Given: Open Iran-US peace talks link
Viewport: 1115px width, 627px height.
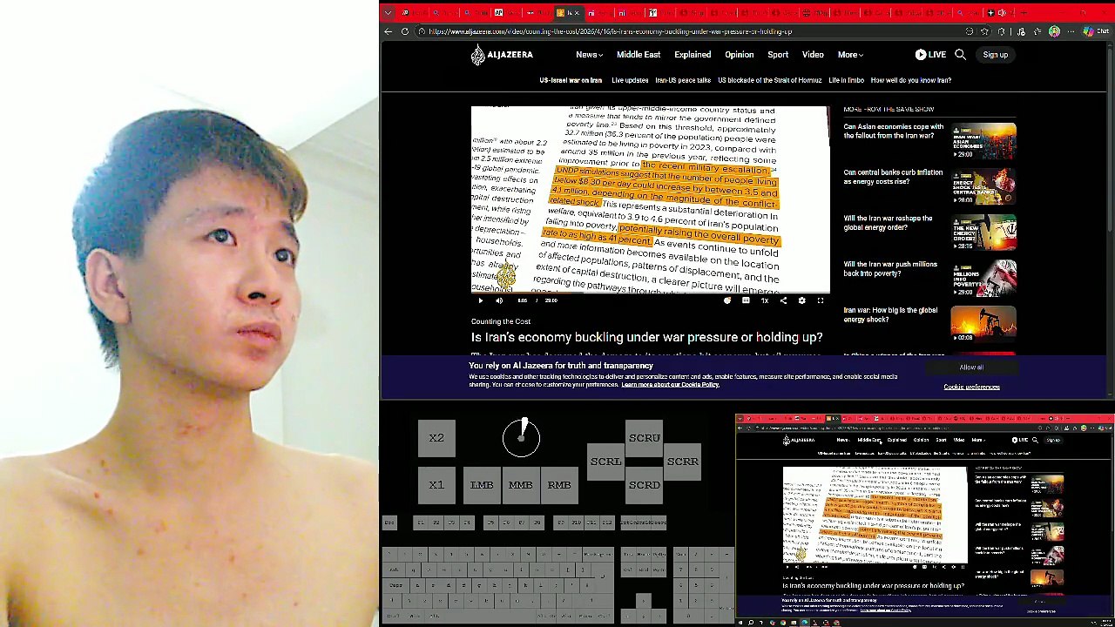Looking at the screenshot, I should pos(683,80).
